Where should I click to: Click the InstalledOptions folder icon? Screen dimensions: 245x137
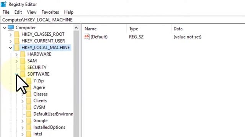click(x=29, y=127)
